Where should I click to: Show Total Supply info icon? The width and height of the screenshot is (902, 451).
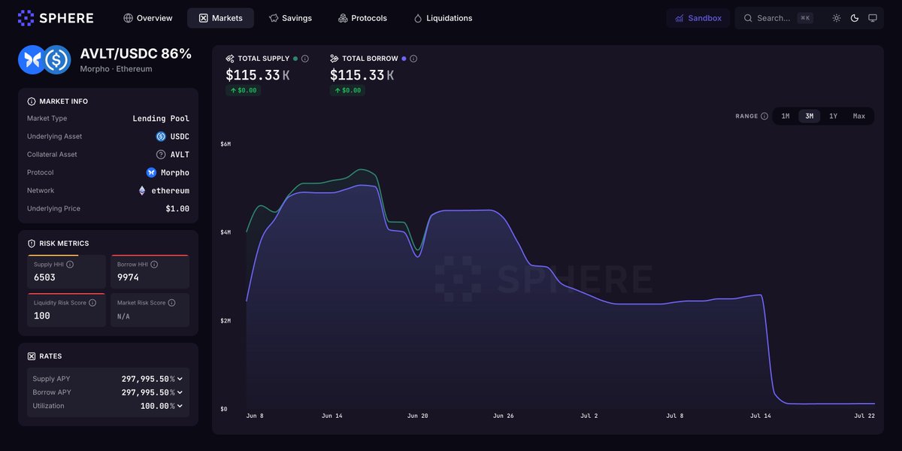(305, 59)
